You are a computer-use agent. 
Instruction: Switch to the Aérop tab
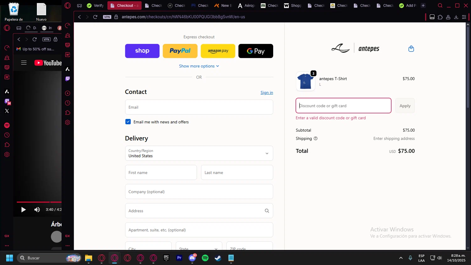(x=246, y=5)
